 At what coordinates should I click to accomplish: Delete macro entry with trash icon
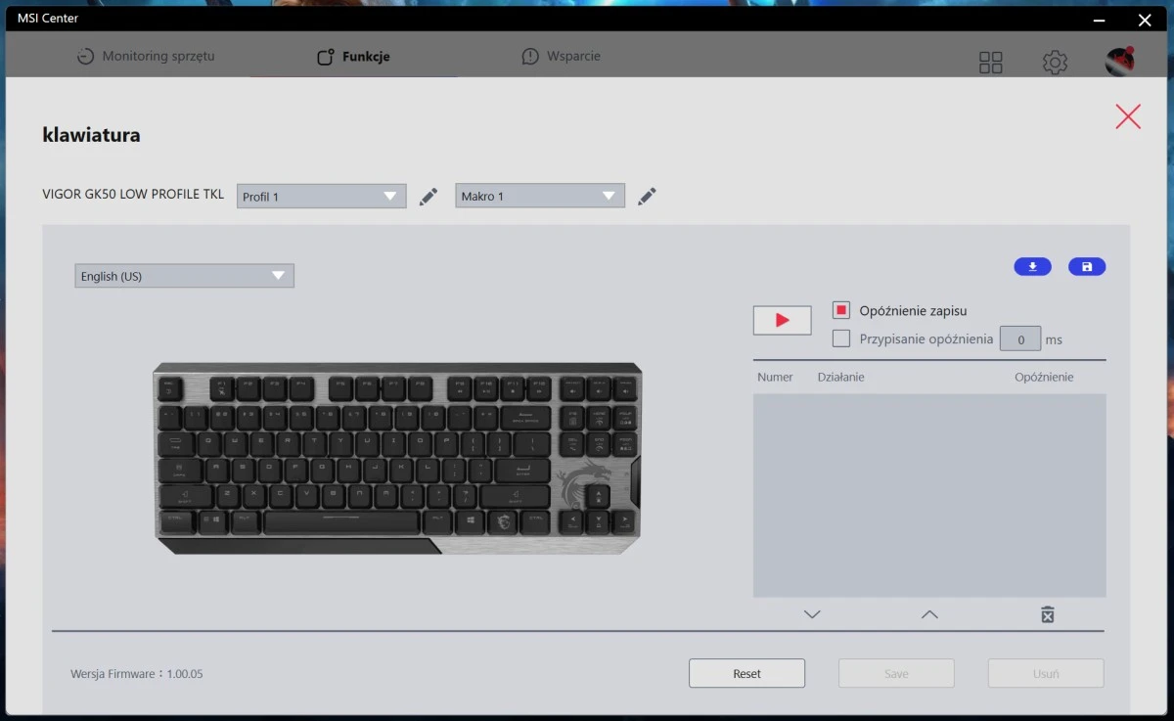(x=1047, y=614)
